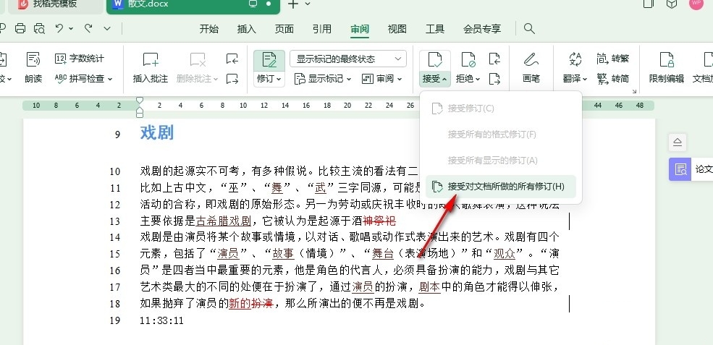
Task: Open tab list dropdown next to plus
Action: coord(308,4)
